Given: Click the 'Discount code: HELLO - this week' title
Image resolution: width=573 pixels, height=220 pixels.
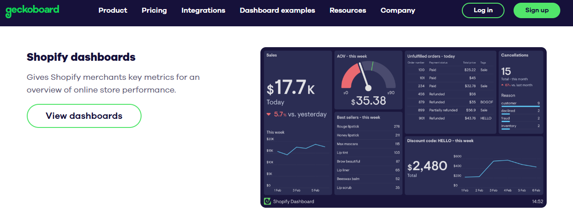Looking at the screenshot, I should pyautogui.click(x=440, y=141).
